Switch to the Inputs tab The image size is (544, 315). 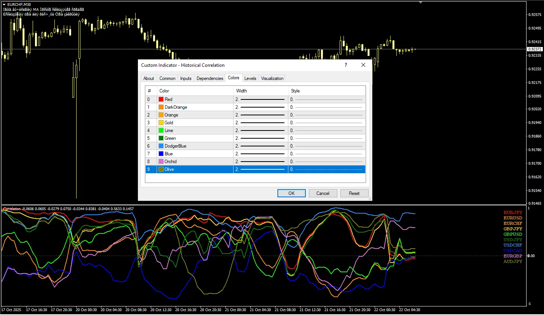tap(186, 78)
